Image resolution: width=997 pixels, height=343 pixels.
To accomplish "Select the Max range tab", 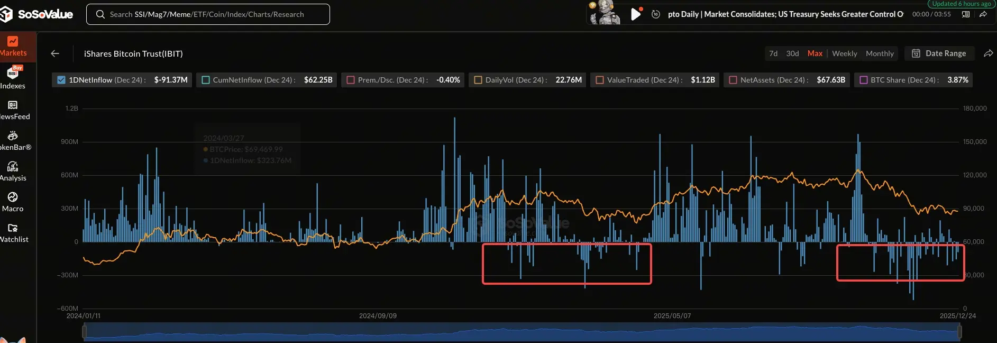I will point(815,53).
